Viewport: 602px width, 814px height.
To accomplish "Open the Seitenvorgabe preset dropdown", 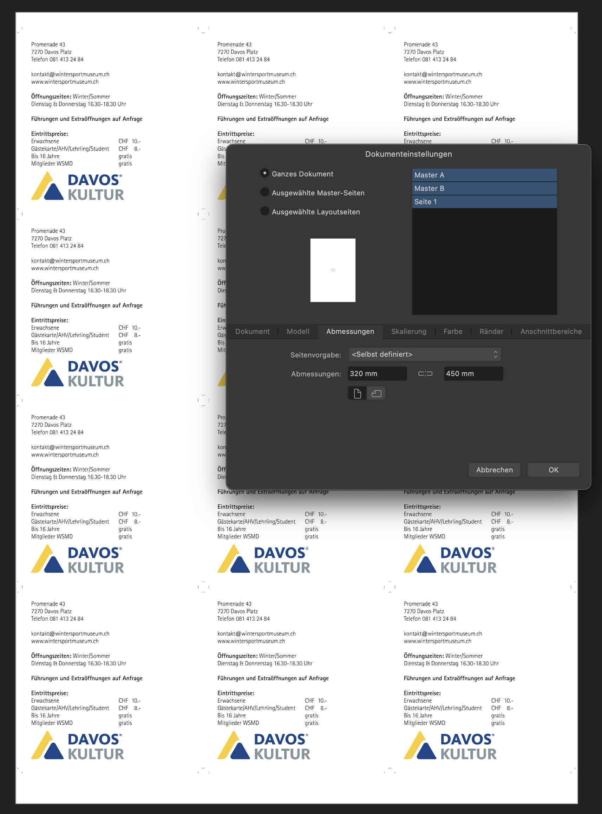I will coord(425,355).
